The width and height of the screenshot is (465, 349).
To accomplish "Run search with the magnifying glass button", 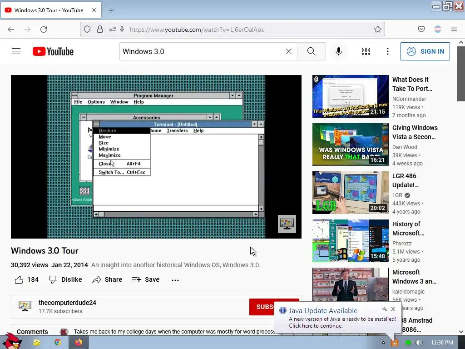I will coord(312,51).
